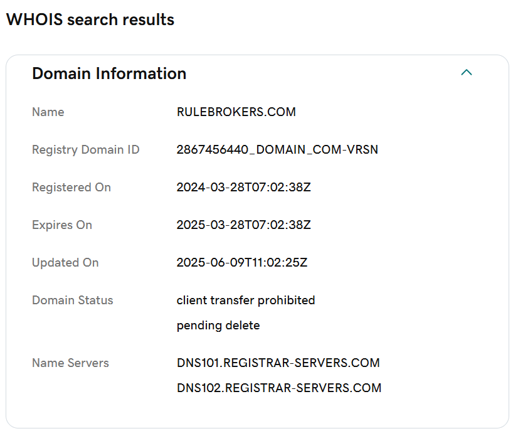Click the Name Servers label
The image size is (518, 436).
pos(70,363)
